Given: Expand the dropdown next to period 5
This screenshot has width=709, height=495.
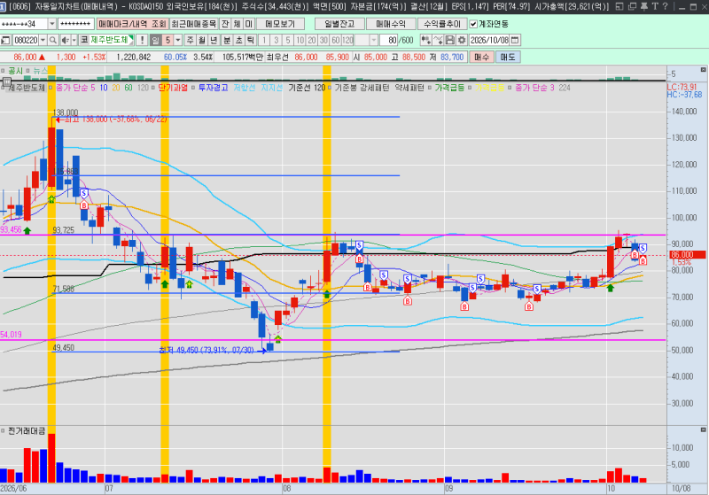Looking at the screenshot, I should [178, 40].
